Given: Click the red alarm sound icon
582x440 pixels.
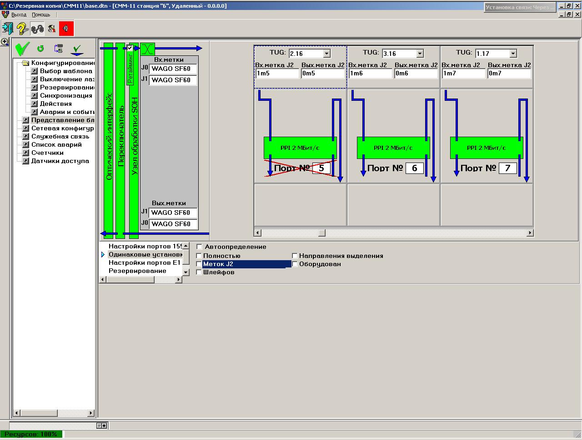Looking at the screenshot, I should 66,29.
